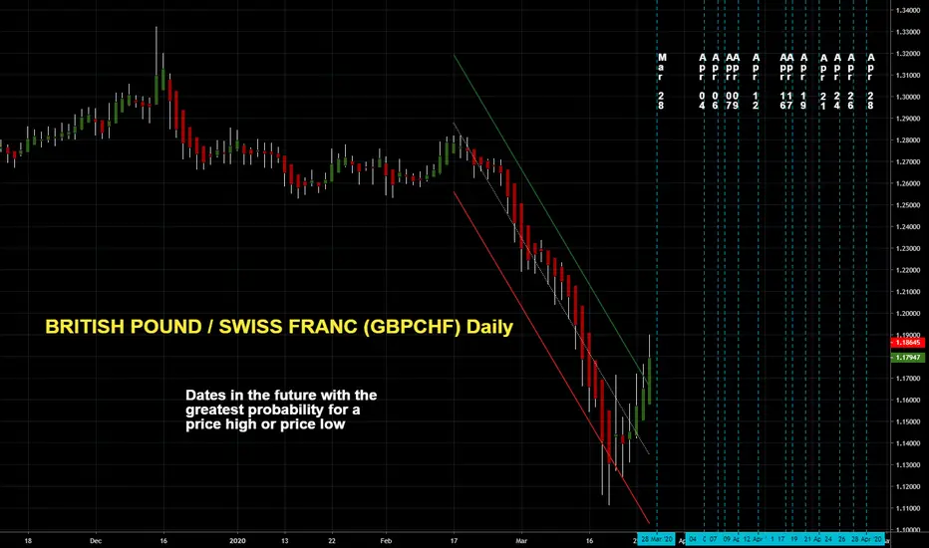Click '22' on the time axis
Screen dimensions: 929x548
(x=332, y=540)
